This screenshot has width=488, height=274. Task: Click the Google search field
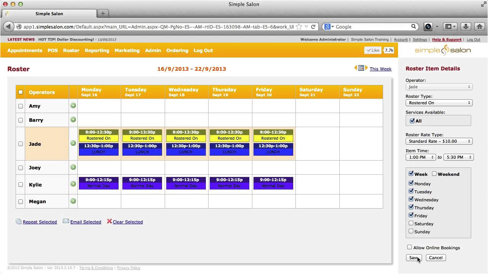pyautogui.click(x=372, y=27)
